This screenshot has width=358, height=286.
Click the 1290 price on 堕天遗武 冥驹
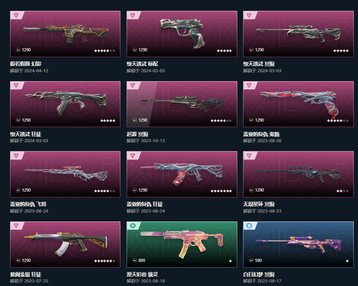coord(259,50)
